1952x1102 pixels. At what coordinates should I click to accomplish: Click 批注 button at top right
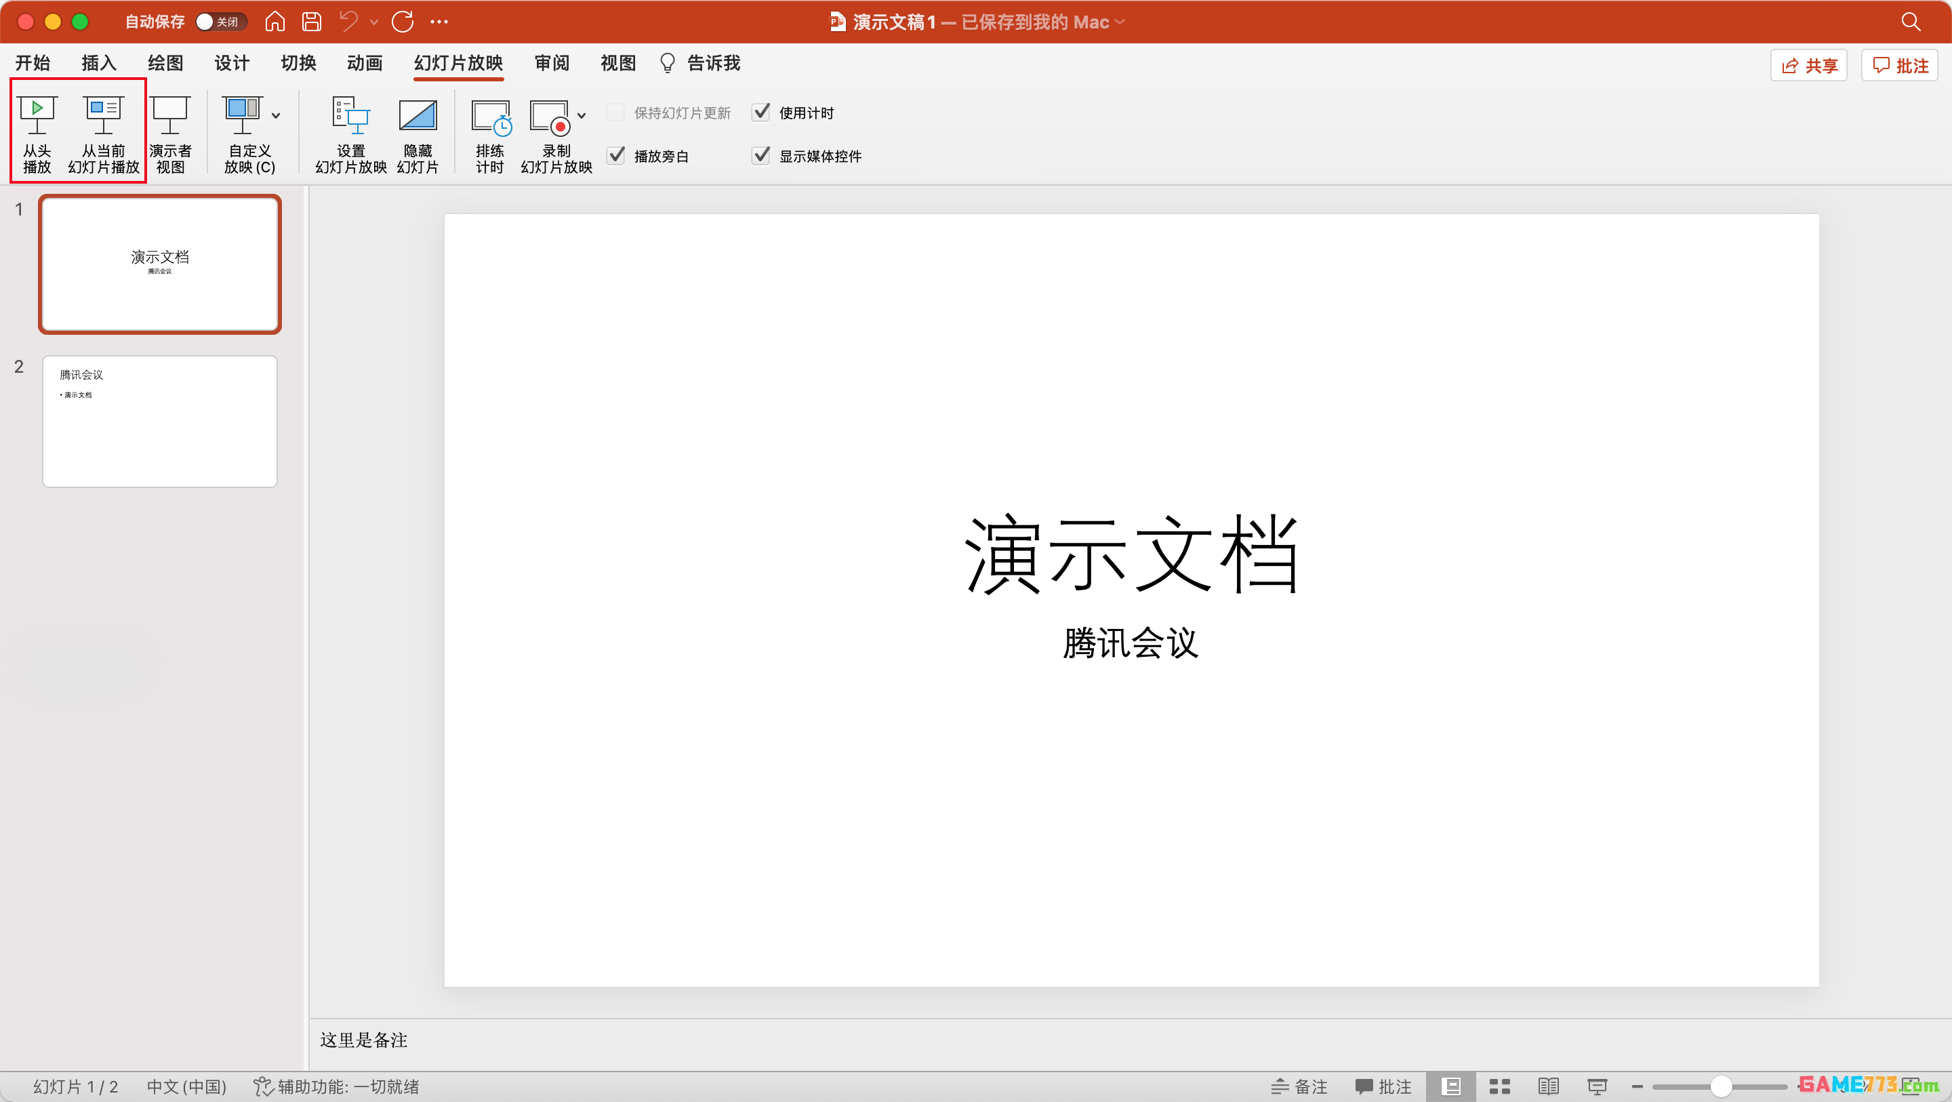point(1900,65)
